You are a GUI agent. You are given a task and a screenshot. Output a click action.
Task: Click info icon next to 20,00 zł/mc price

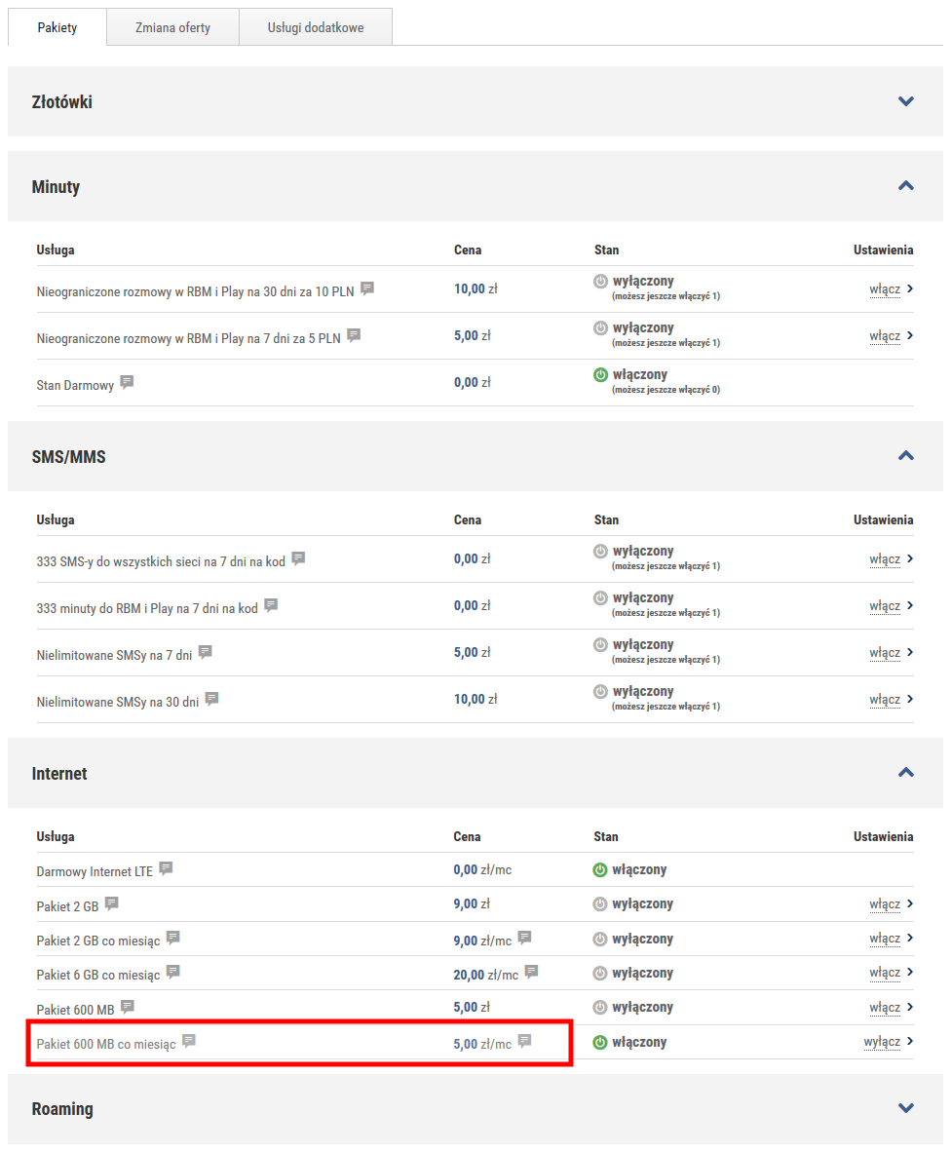[531, 972]
